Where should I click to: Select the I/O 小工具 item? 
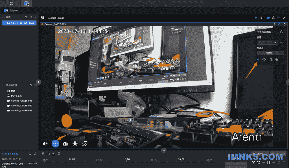(x=15, y=96)
